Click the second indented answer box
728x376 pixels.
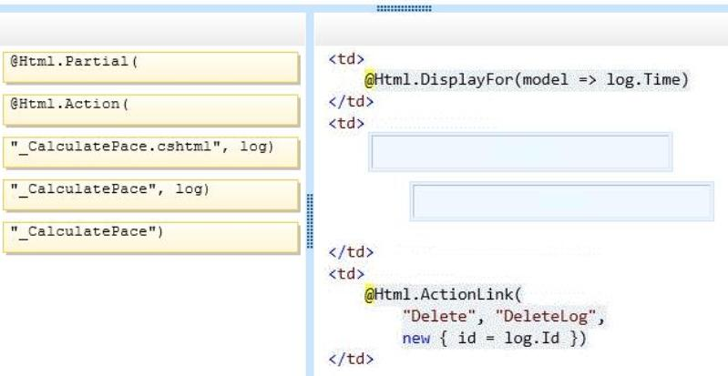tap(562, 201)
